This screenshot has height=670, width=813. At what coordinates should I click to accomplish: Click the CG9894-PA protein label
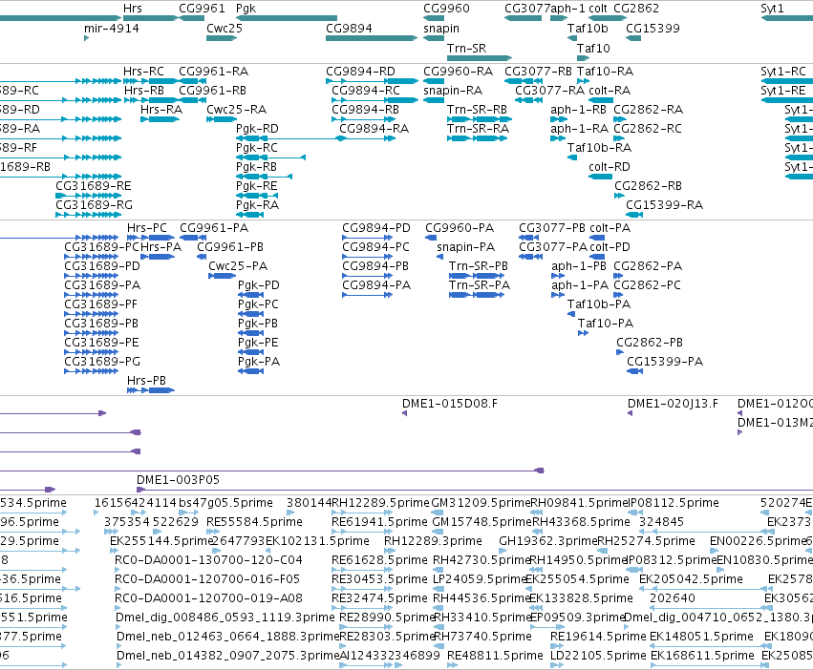(376, 285)
